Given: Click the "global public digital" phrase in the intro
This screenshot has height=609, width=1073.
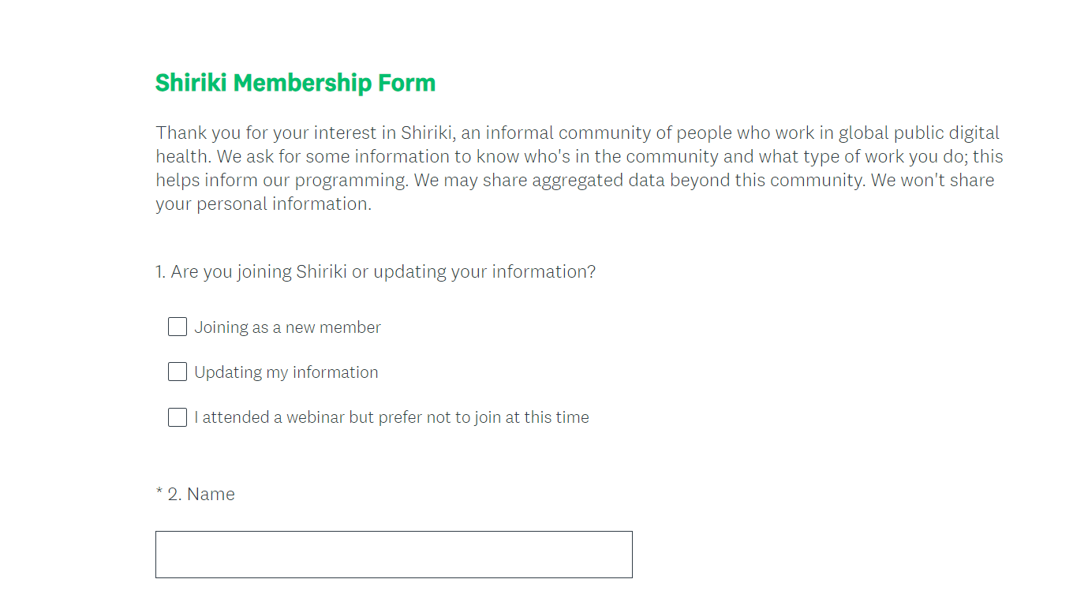Looking at the screenshot, I should point(918,133).
